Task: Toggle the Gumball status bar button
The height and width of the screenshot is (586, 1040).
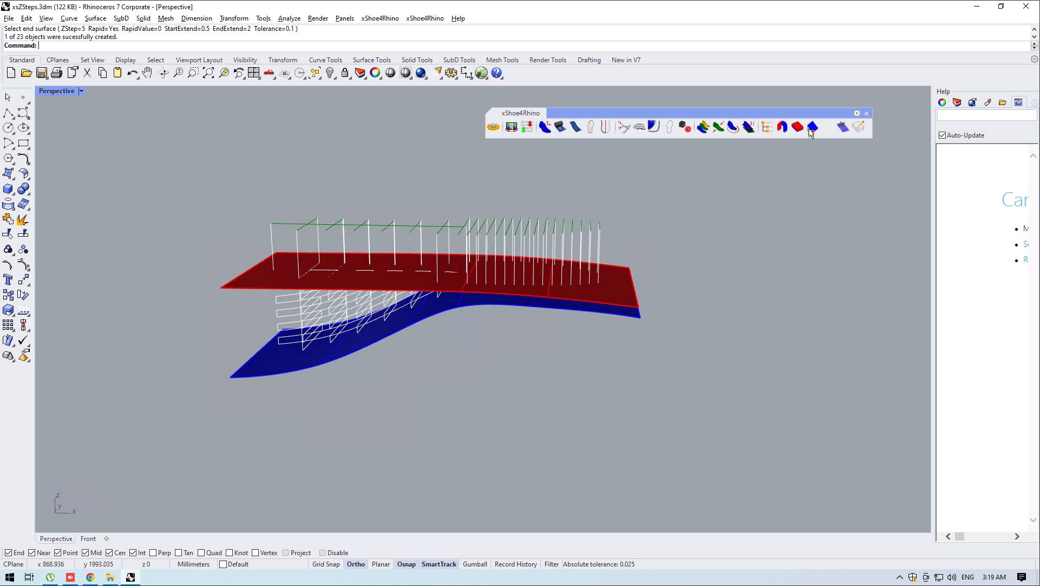Action: 475,564
